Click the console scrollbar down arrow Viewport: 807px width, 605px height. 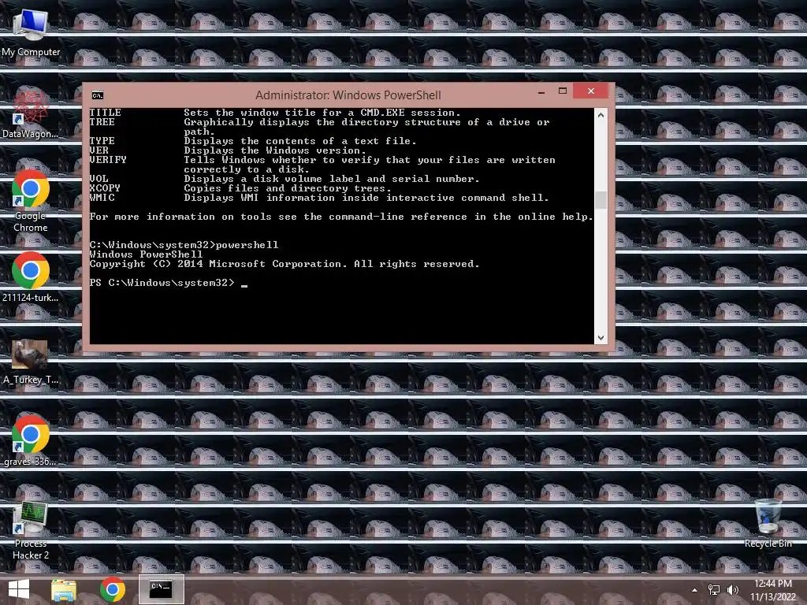coord(601,337)
